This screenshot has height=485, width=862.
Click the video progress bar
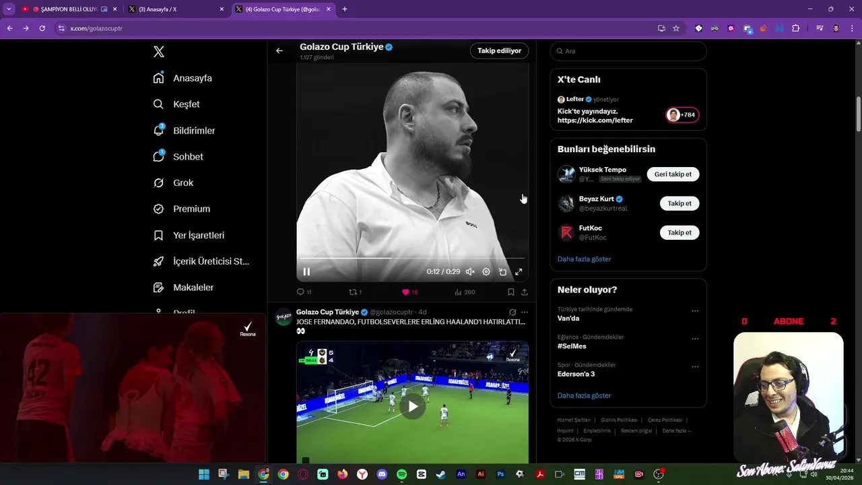click(412, 258)
